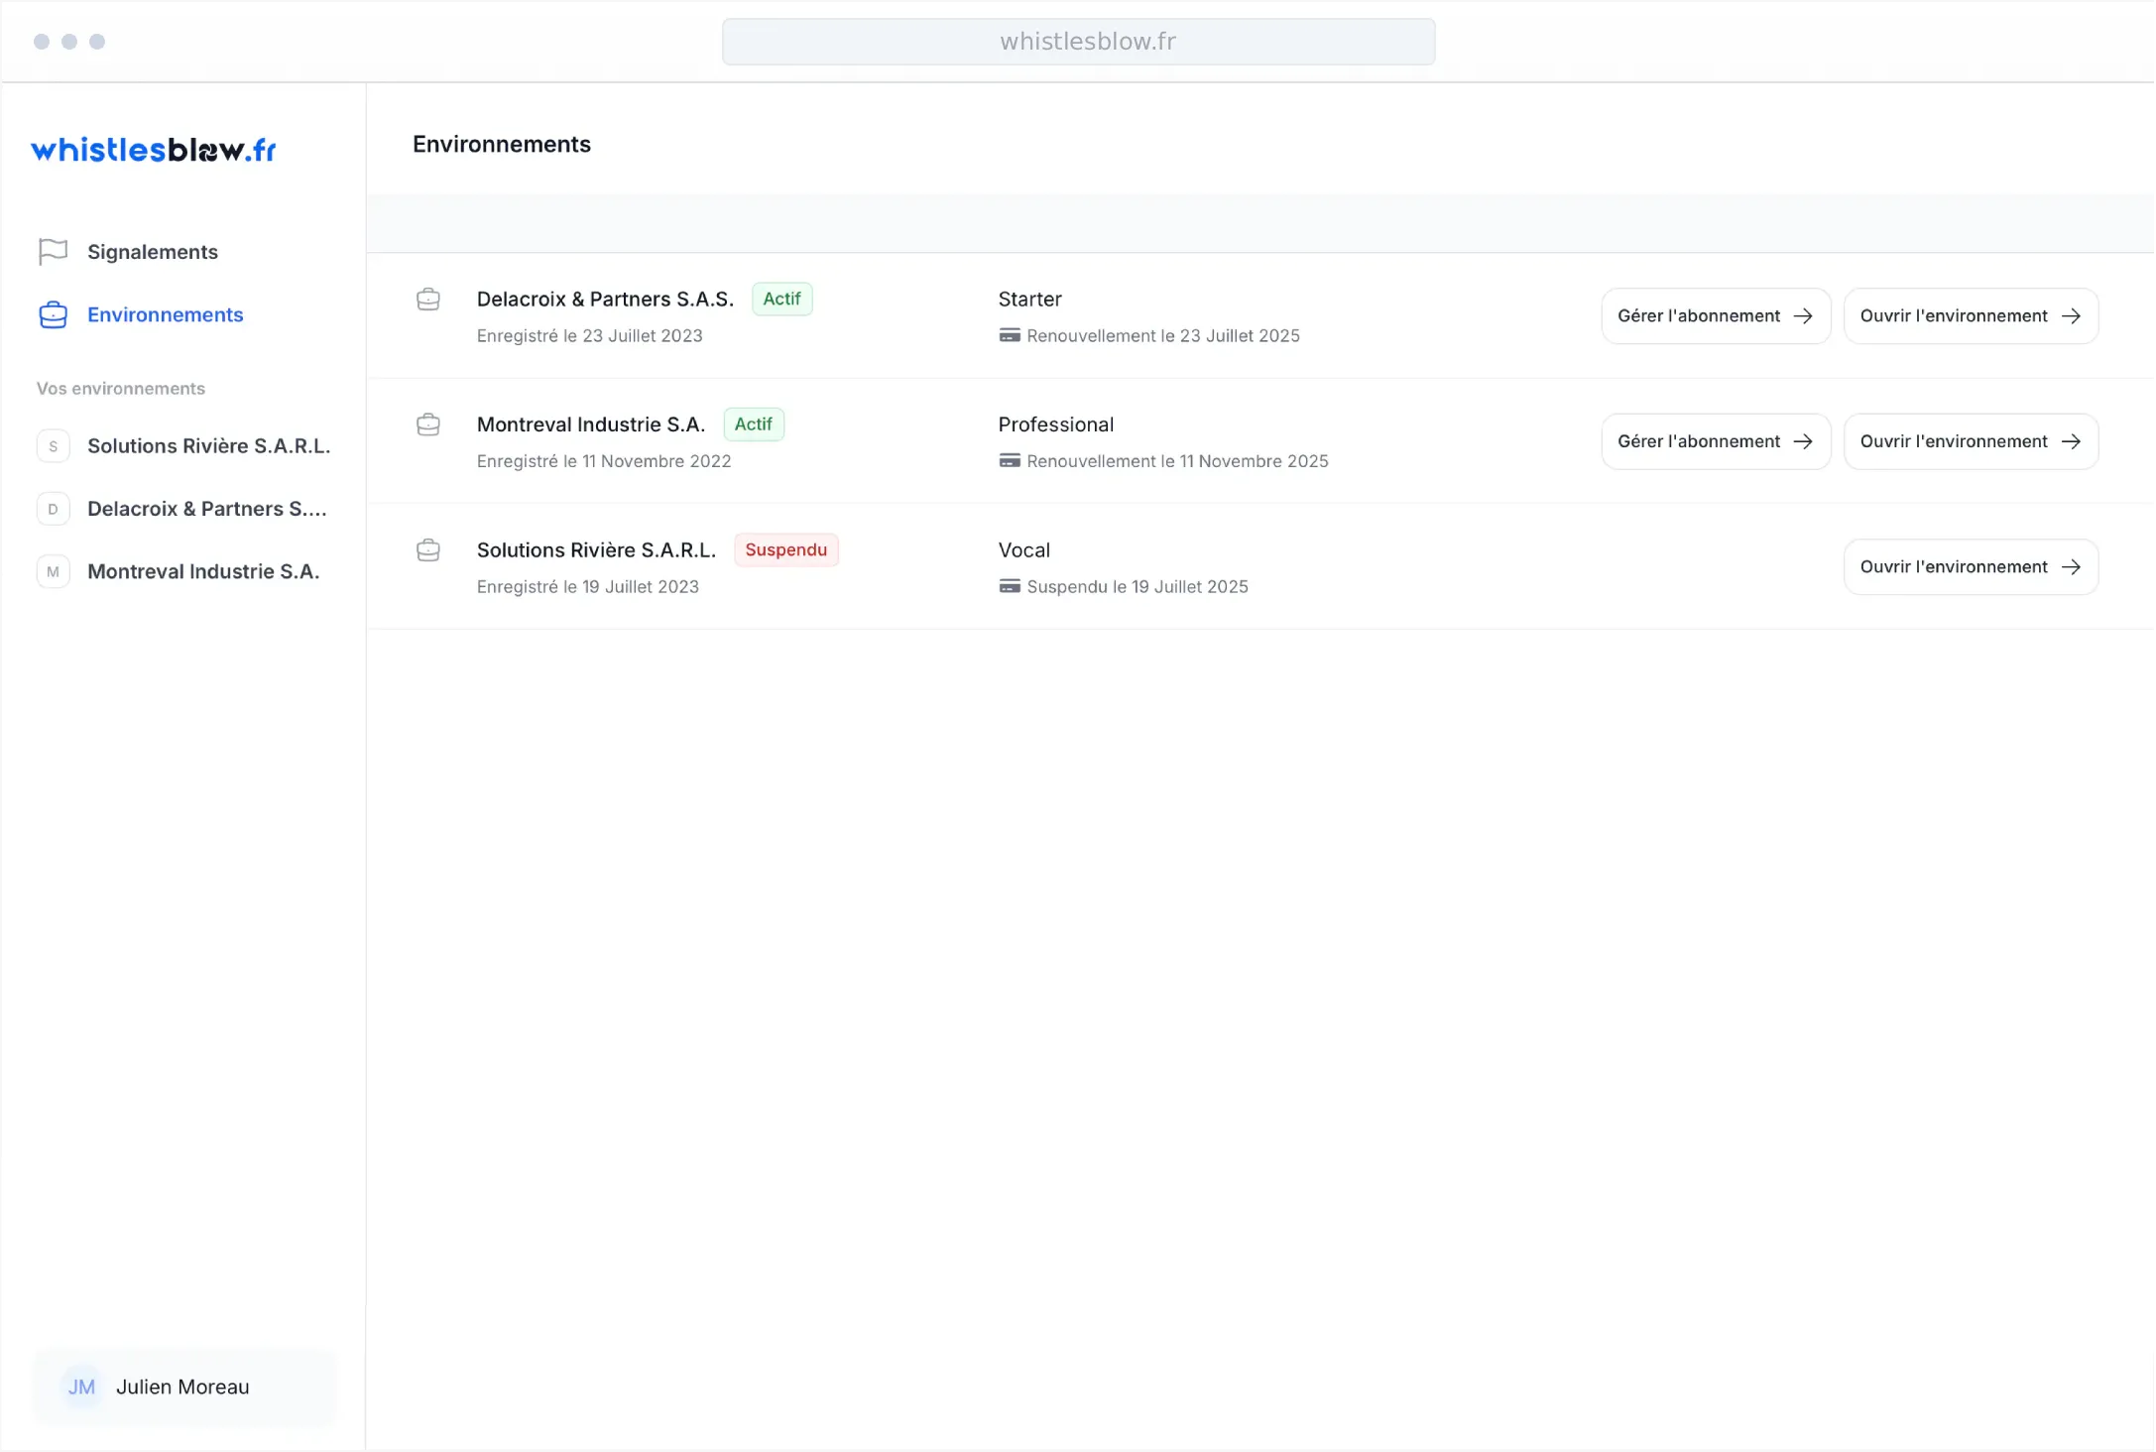Image resolution: width=2156 pixels, height=1452 pixels.
Task: Manage subscription for Delacroix & Partners
Action: 1715,316
